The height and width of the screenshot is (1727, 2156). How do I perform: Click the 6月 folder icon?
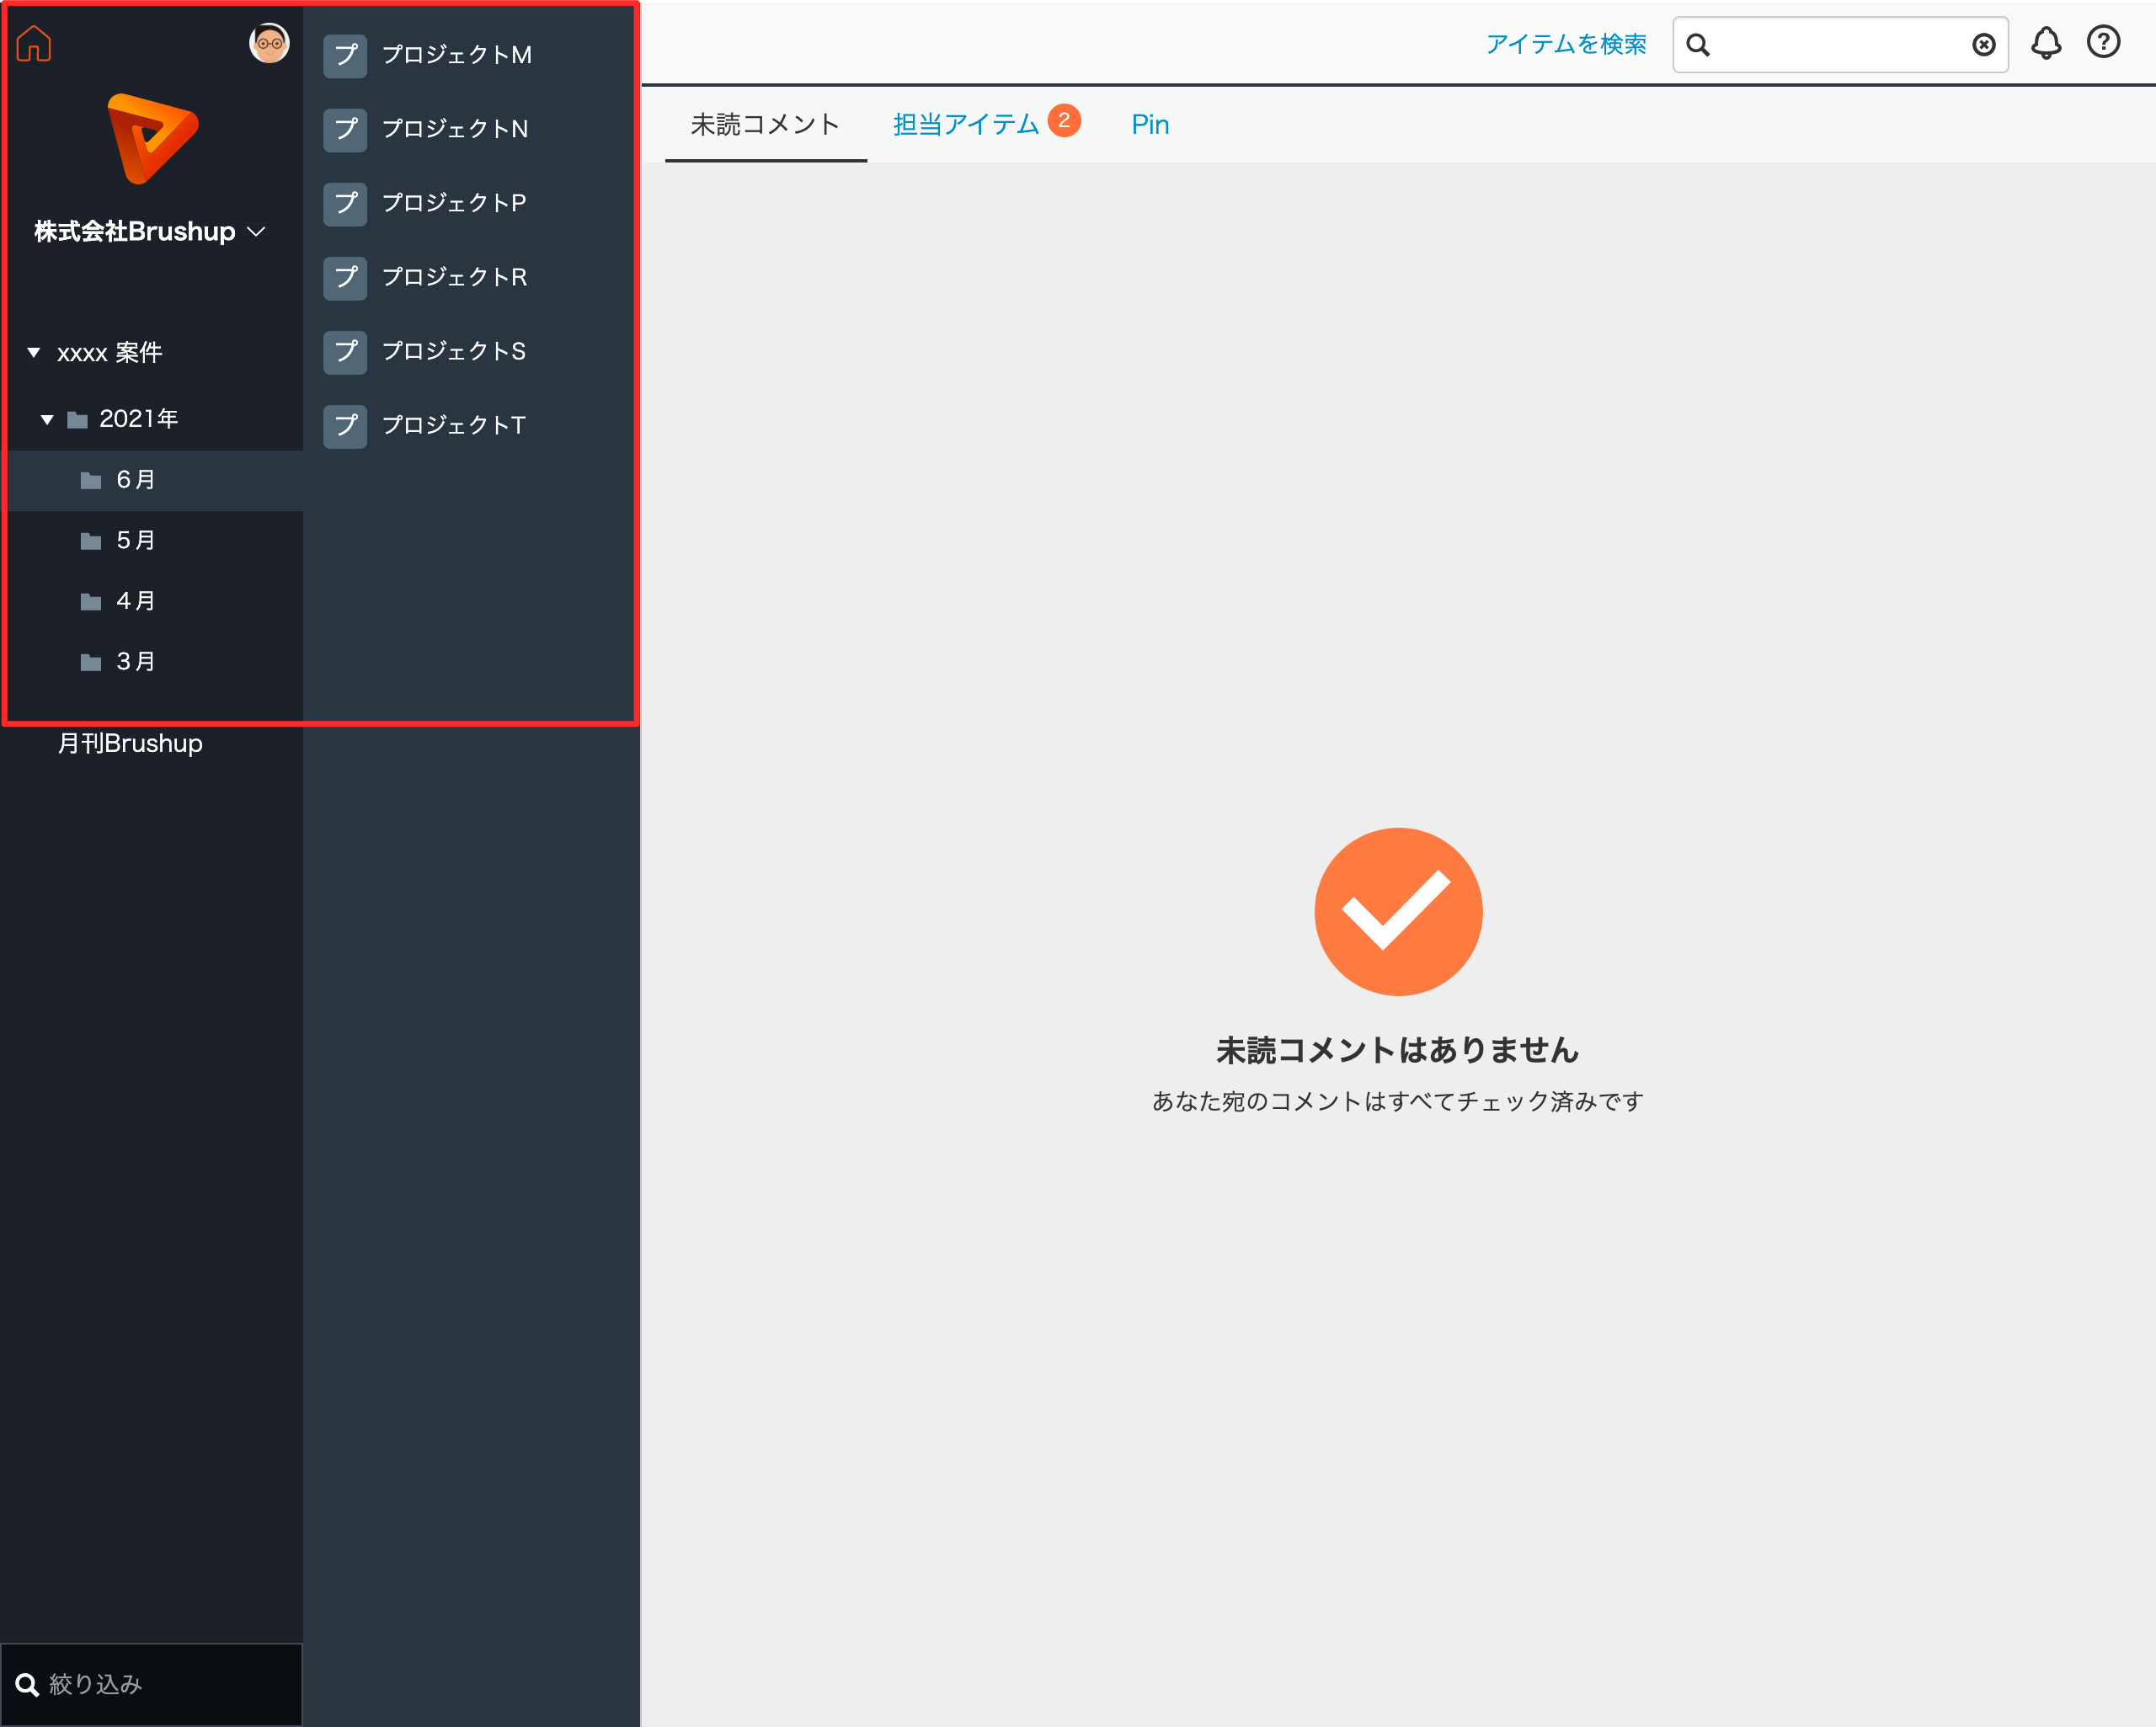91,481
